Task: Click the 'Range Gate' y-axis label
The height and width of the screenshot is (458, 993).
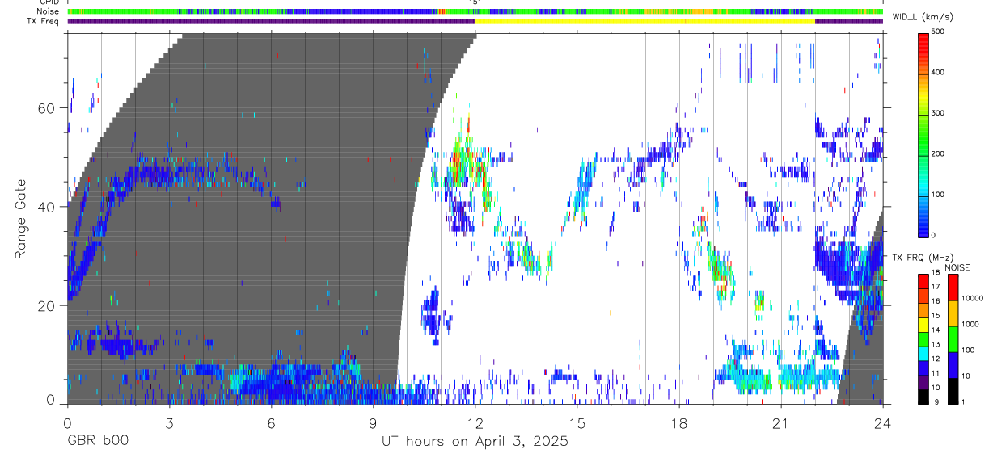Action: (x=22, y=219)
